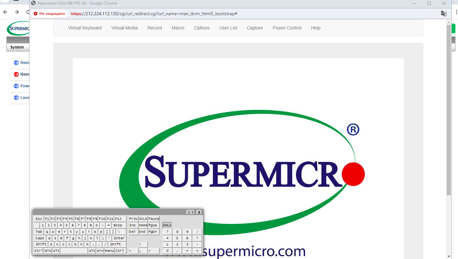The height and width of the screenshot is (259, 458).
Task: Click the F1 function key
Action: (47, 219)
